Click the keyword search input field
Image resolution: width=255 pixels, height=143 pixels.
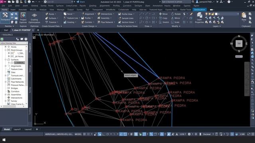176,2
